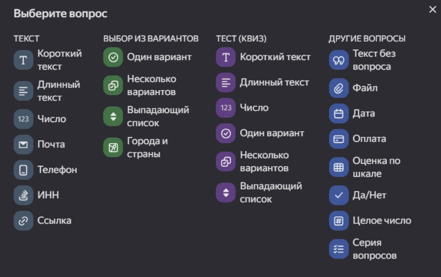Choose the ИНН question icon
Image resolution: width=441 pixels, height=277 pixels.
(x=23, y=195)
